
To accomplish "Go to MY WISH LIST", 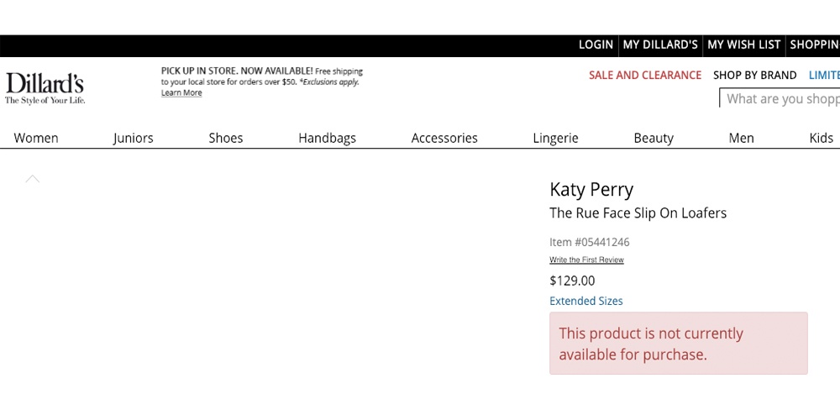I will pos(744,45).
